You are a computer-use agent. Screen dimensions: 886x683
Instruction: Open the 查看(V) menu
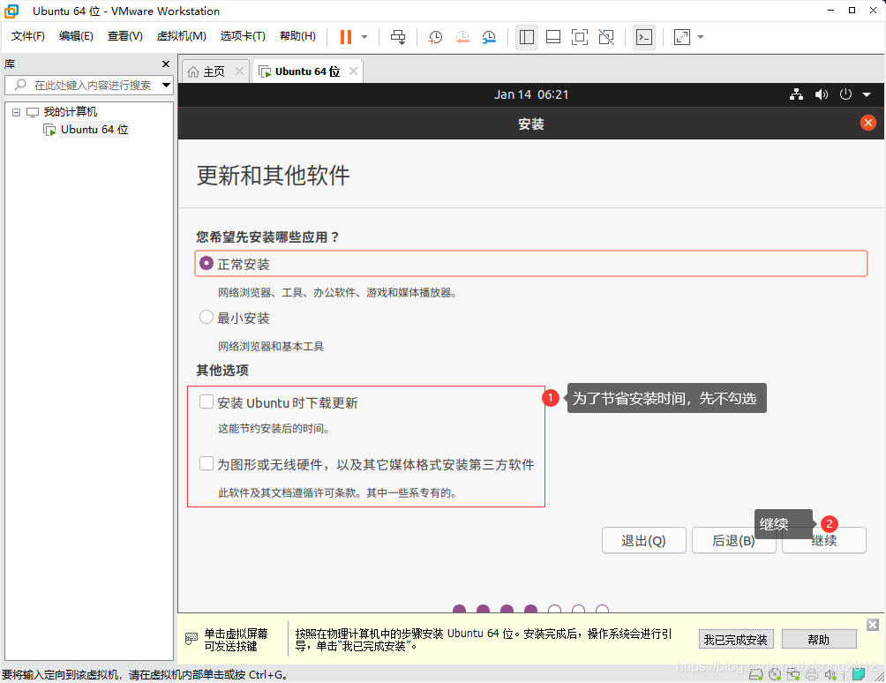click(125, 36)
